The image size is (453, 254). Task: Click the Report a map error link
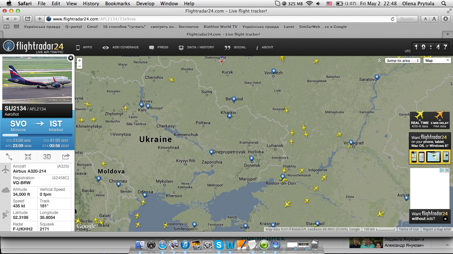point(437,229)
